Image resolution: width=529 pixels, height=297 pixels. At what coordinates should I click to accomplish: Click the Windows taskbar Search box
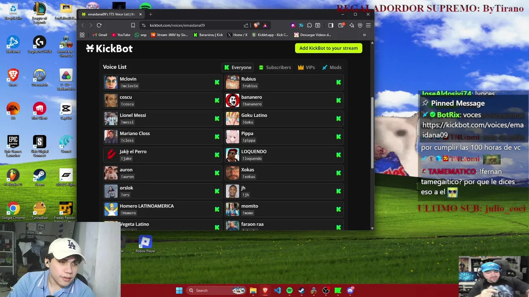coord(216,290)
